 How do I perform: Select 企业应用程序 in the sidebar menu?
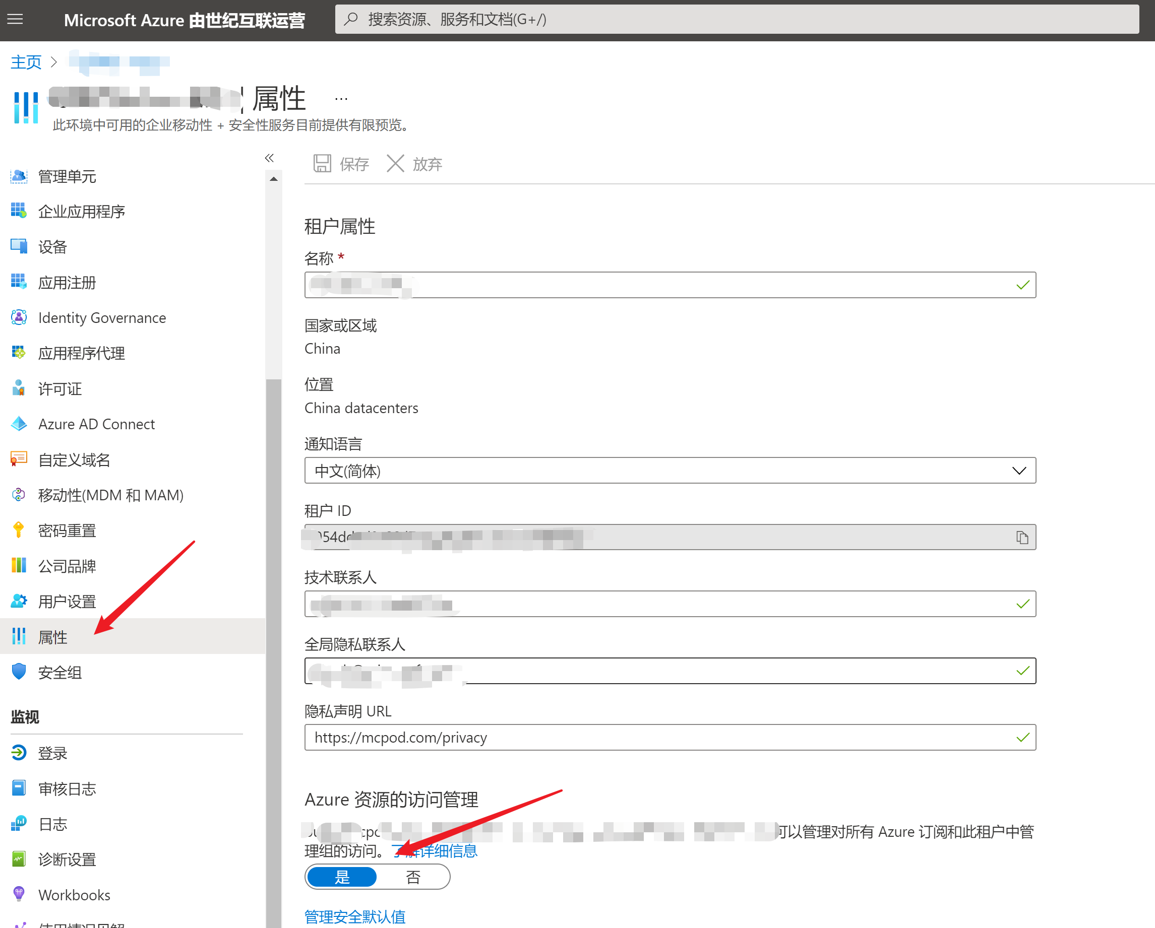pos(82,212)
